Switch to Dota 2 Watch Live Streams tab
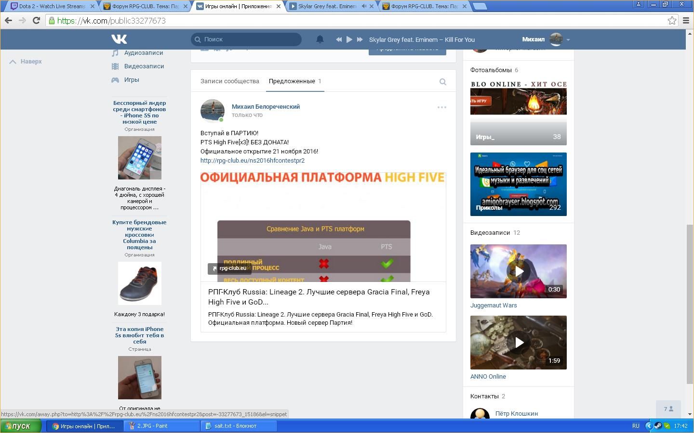This screenshot has width=694, height=433. click(53, 6)
